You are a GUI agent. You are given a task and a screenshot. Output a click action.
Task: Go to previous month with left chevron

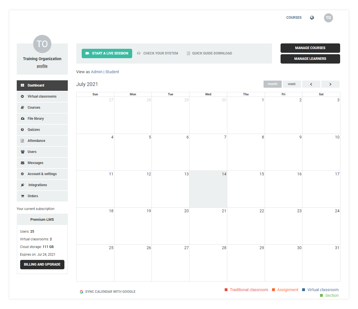[311, 84]
